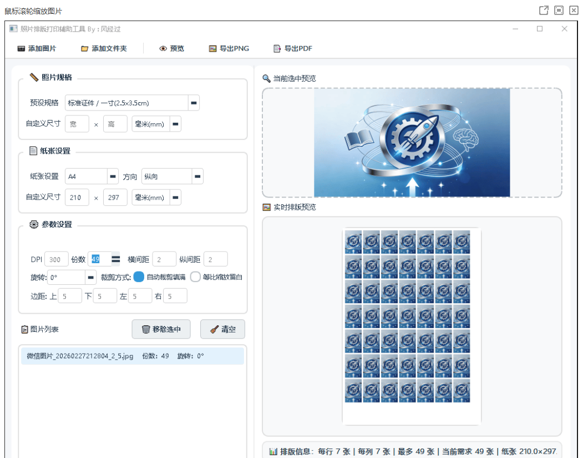Click the 份数 copies spinner arrows
The width and height of the screenshot is (583, 458).
pos(115,259)
